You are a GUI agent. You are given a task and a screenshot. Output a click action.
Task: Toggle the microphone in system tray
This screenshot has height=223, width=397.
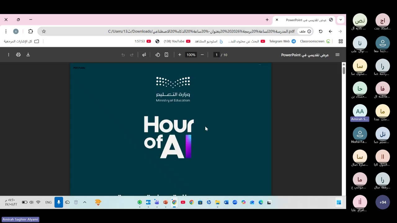(59, 202)
